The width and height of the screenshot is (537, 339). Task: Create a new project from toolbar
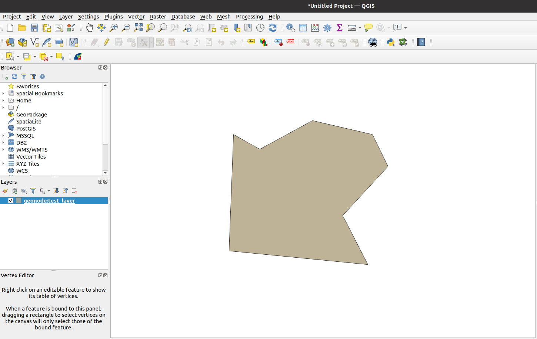coord(10,28)
